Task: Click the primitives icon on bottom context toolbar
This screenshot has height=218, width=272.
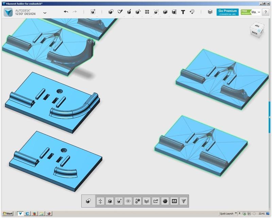Action: (88, 201)
